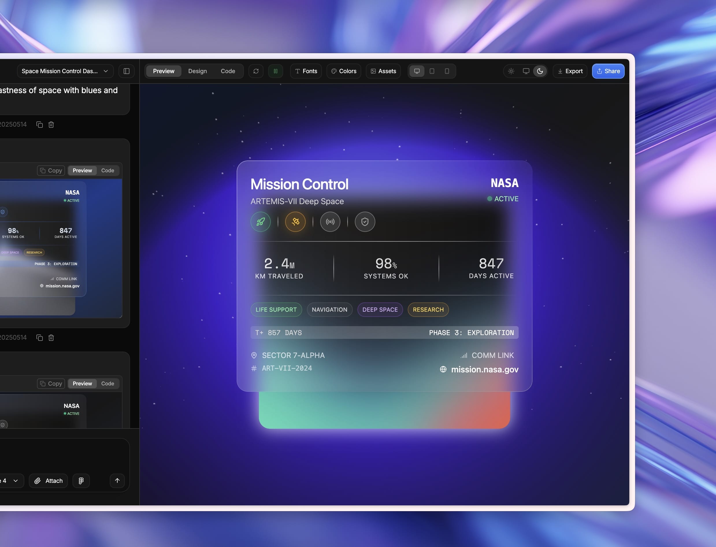Click the NAVIGATION tag
This screenshot has height=547, width=716.
tap(329, 310)
